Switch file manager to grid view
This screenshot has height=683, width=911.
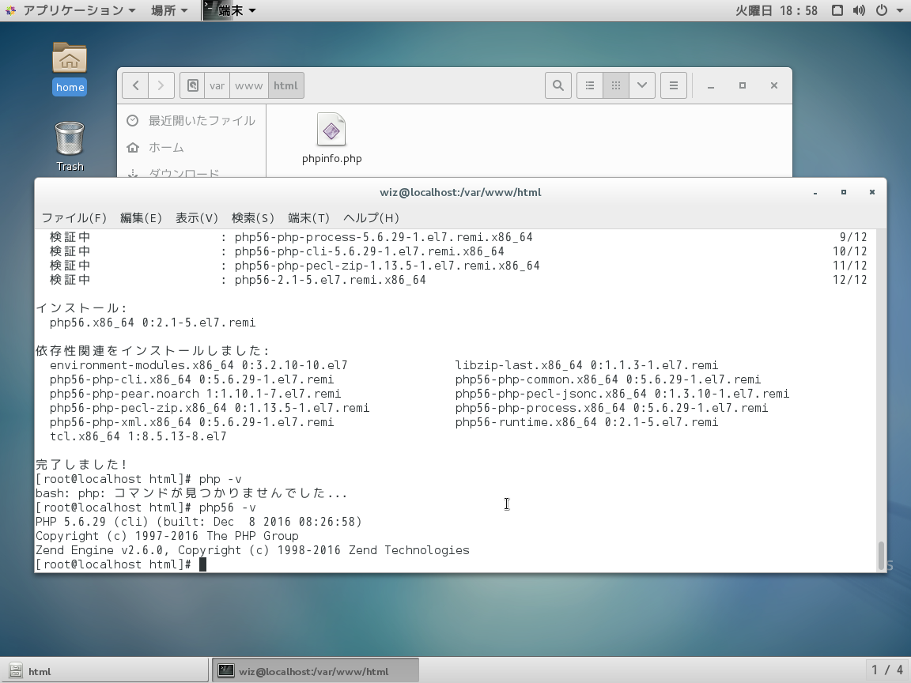(x=616, y=85)
